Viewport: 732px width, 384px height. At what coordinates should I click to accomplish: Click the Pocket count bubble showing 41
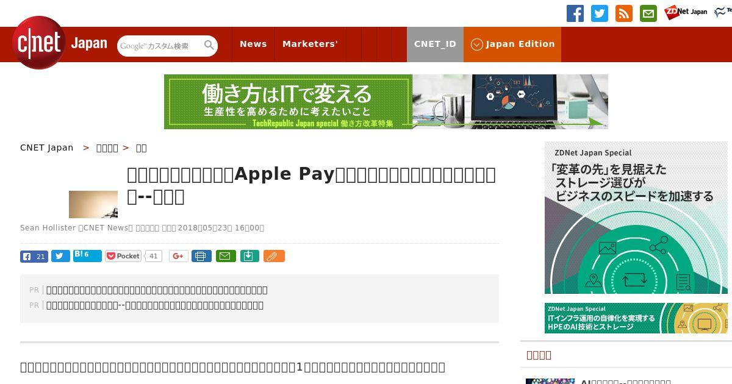click(x=153, y=256)
